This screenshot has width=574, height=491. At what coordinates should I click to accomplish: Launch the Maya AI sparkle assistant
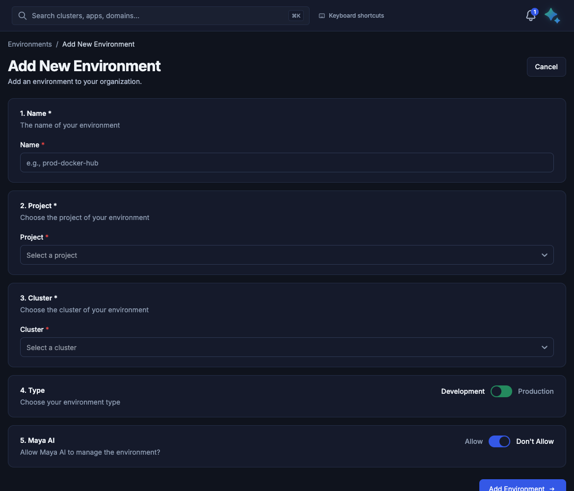point(552,16)
